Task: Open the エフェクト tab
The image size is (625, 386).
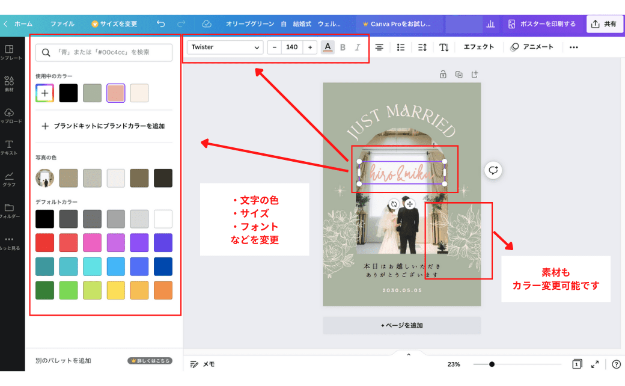Action: [478, 47]
